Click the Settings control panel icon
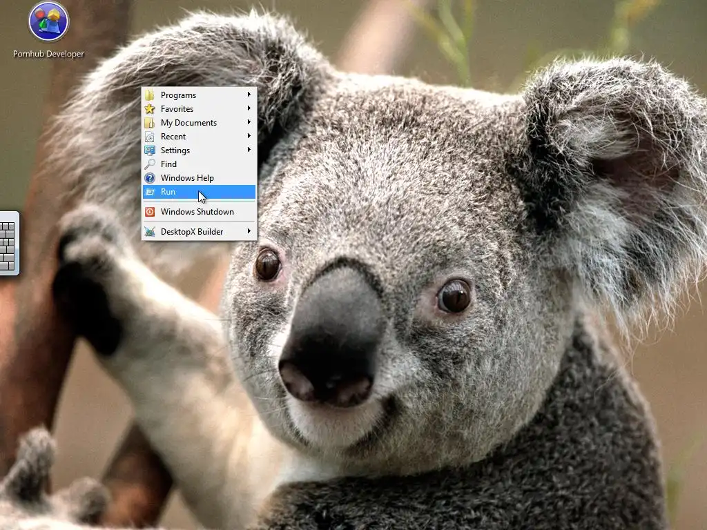Screen dimensions: 707x530 click(150, 150)
